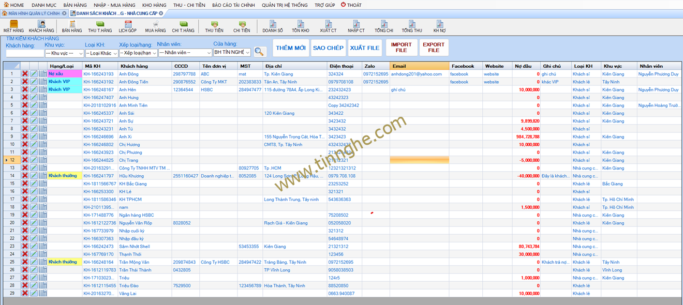Click the THÊM MỚI button
This screenshot has height=305, width=683.
coord(291,48)
